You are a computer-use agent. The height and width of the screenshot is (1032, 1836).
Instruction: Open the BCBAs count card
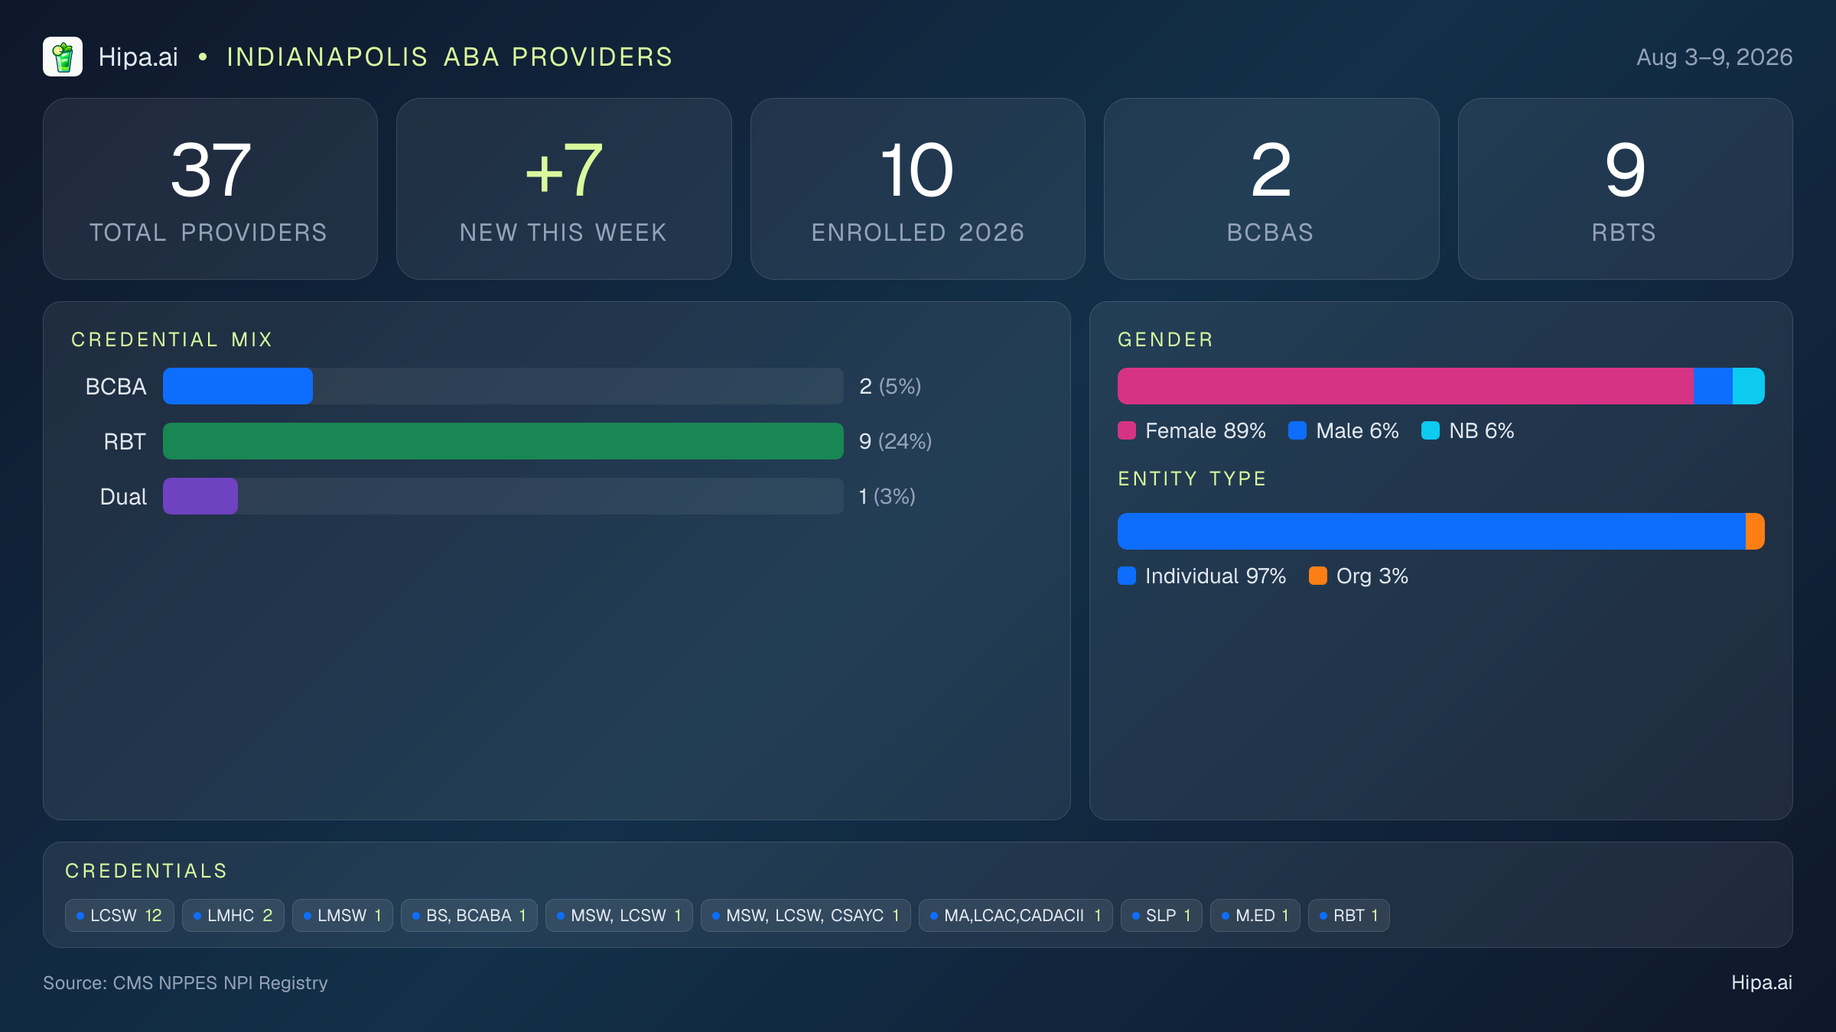(x=1271, y=189)
